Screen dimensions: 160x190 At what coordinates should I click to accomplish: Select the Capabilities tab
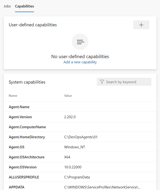pos(25,6)
